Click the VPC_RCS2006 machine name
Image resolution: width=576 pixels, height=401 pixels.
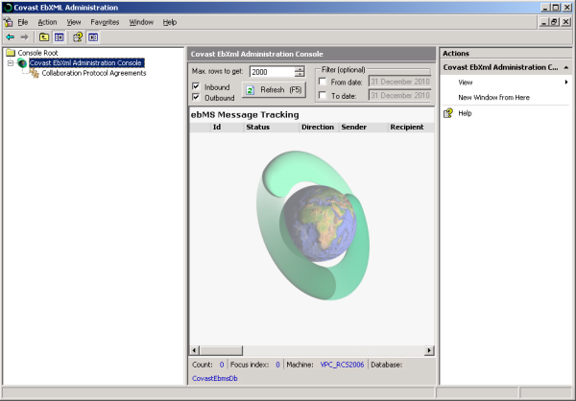pos(342,365)
